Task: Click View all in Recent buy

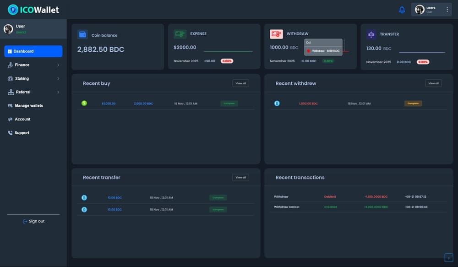Action: (240, 83)
